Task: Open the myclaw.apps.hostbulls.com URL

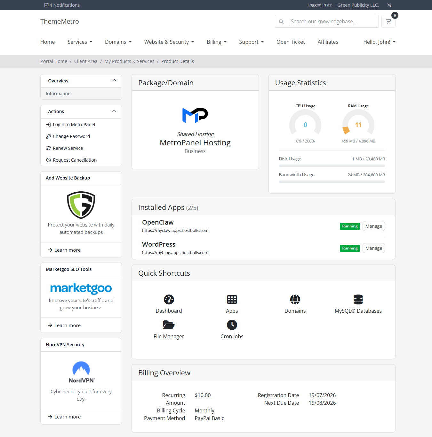Action: (x=175, y=230)
